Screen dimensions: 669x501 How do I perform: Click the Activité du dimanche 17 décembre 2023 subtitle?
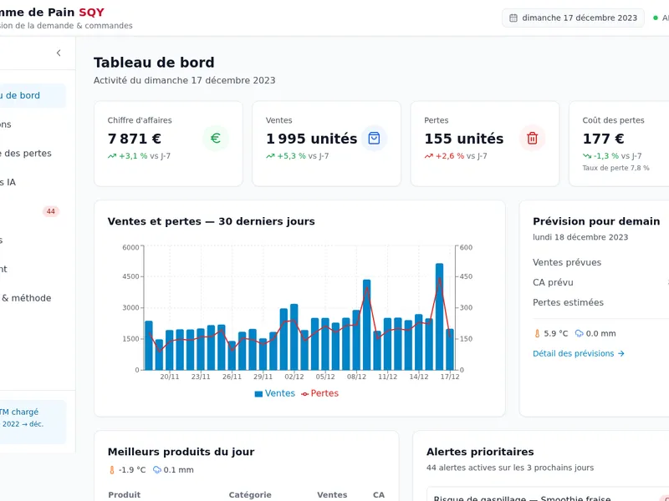click(184, 80)
